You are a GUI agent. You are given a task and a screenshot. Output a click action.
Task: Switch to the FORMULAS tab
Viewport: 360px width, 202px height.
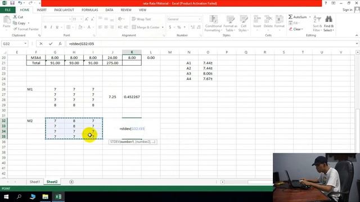(90, 10)
